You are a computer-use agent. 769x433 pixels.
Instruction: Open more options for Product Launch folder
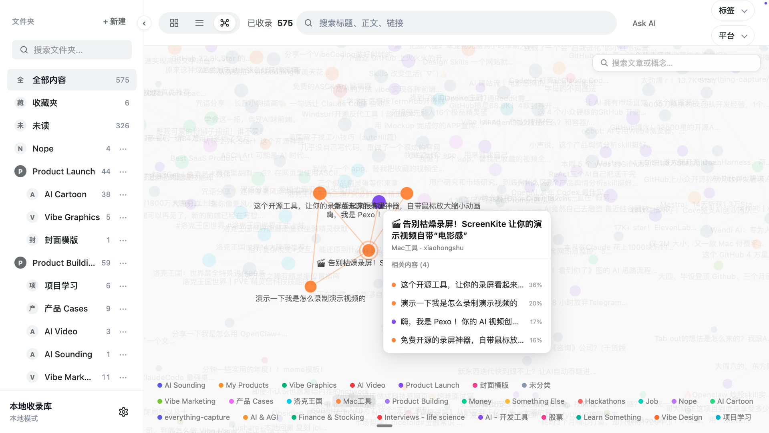[x=123, y=172]
